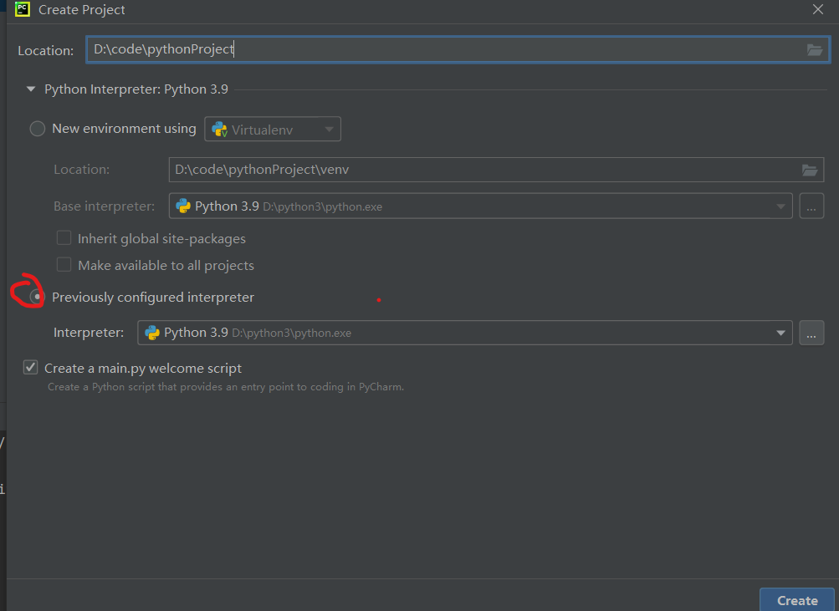Click the Base interpreter label

pos(105,206)
